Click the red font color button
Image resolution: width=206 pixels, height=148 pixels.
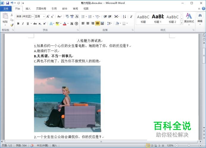pyautogui.click(x=65, y=23)
